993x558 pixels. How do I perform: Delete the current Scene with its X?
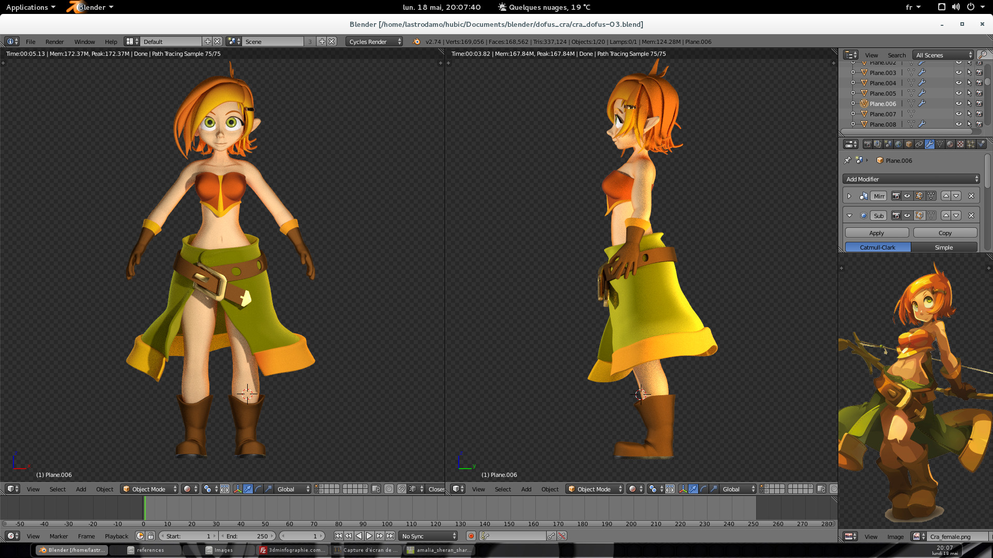pos(332,42)
